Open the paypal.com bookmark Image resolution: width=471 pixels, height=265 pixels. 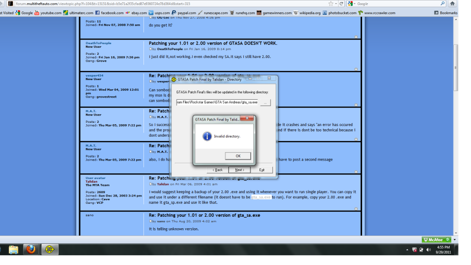point(184,13)
